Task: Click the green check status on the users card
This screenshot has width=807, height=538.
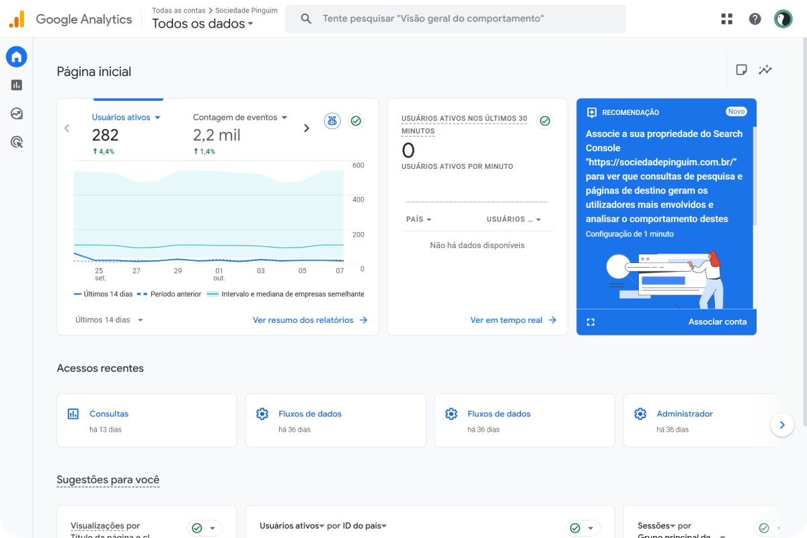Action: tap(356, 121)
